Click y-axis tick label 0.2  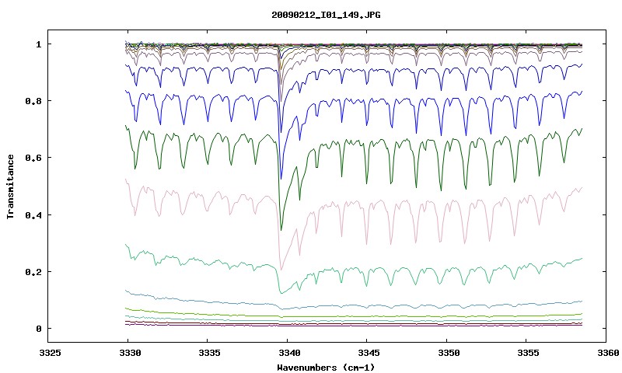(x=33, y=272)
